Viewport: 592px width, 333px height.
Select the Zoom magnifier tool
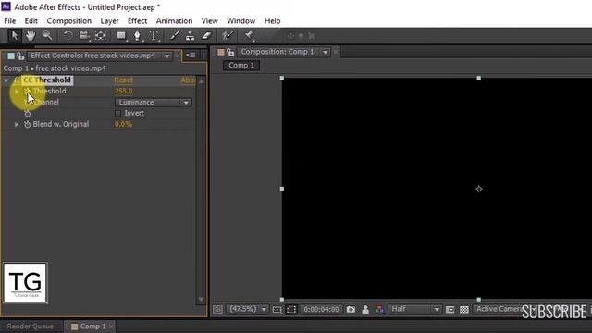47,35
